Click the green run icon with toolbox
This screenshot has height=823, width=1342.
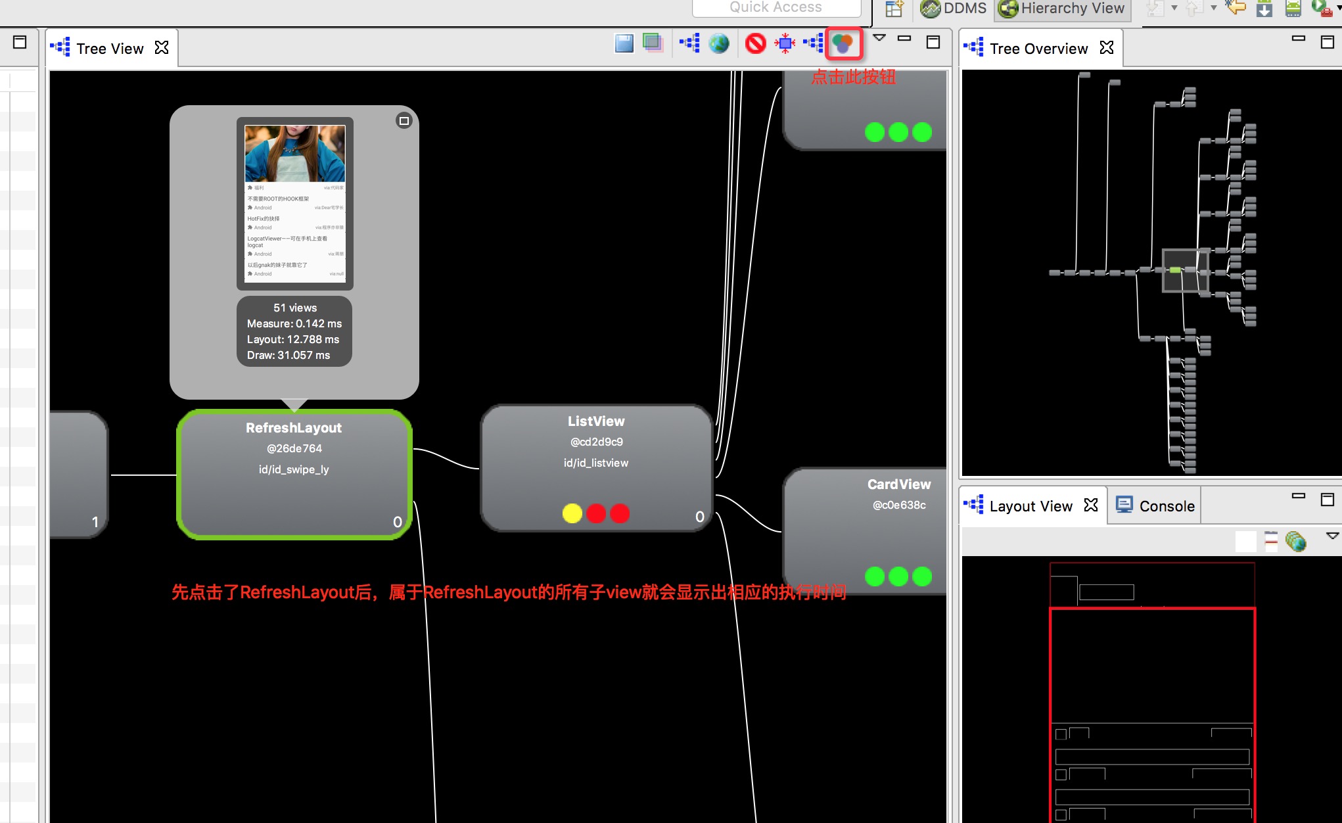click(x=1322, y=8)
